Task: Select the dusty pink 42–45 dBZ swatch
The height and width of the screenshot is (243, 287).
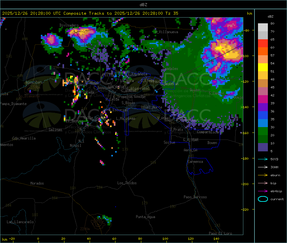Action: tap(263, 91)
